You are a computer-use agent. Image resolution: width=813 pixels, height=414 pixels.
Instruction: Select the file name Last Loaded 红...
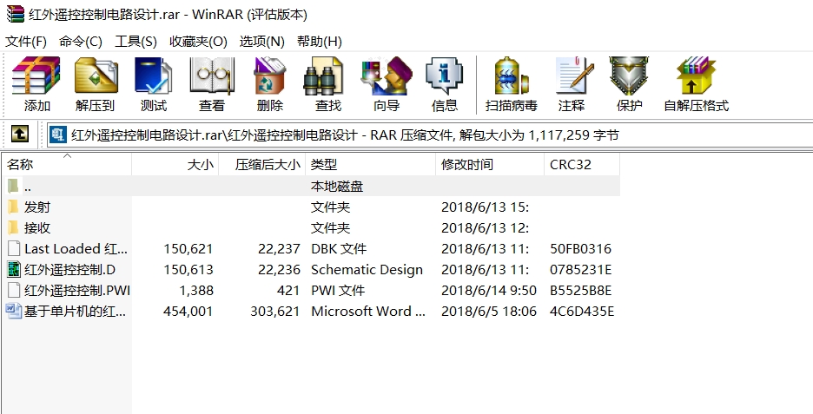click(76, 249)
